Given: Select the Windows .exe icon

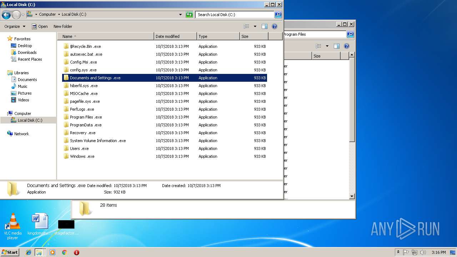Looking at the screenshot, I should point(66,156).
